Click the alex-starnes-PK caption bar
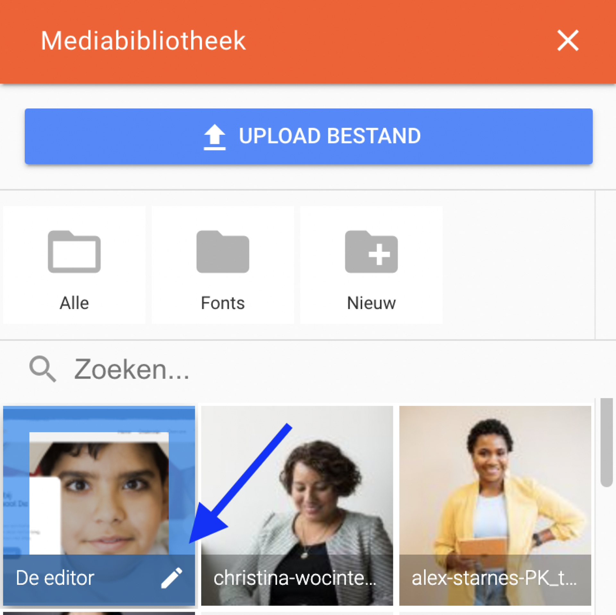 tap(495, 580)
